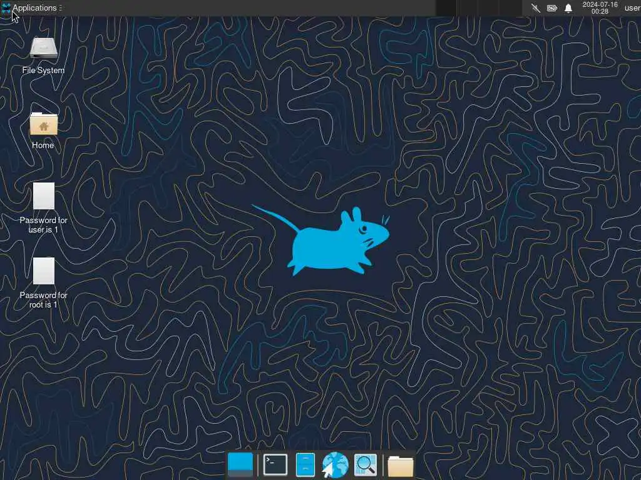Open Application Finder magnifier icon
The image size is (641, 480).
pyautogui.click(x=365, y=464)
